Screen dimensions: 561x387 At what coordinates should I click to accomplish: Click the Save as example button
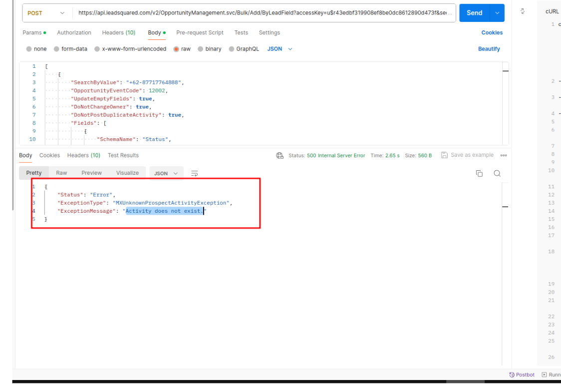(467, 155)
